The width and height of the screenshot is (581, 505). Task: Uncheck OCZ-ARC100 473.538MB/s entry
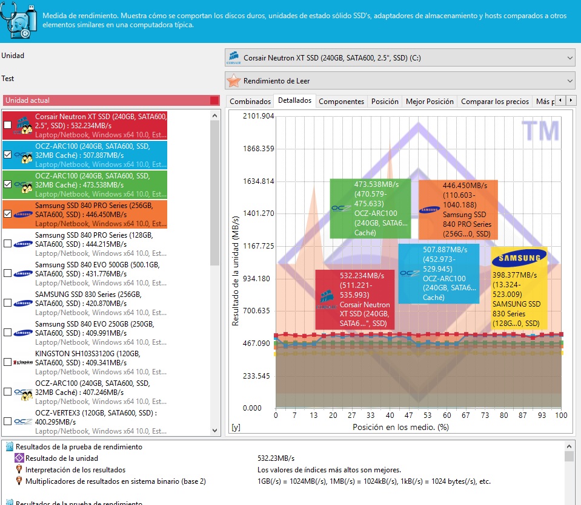click(7, 184)
